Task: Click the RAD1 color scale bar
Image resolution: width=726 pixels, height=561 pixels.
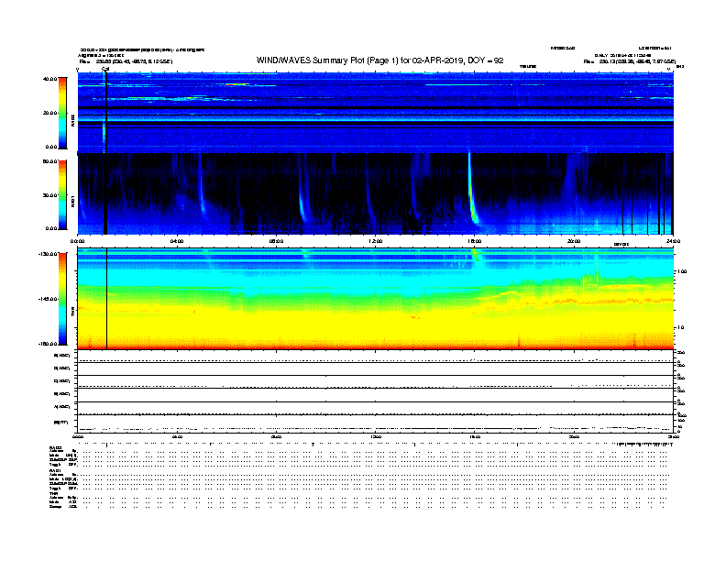Action: [62, 195]
